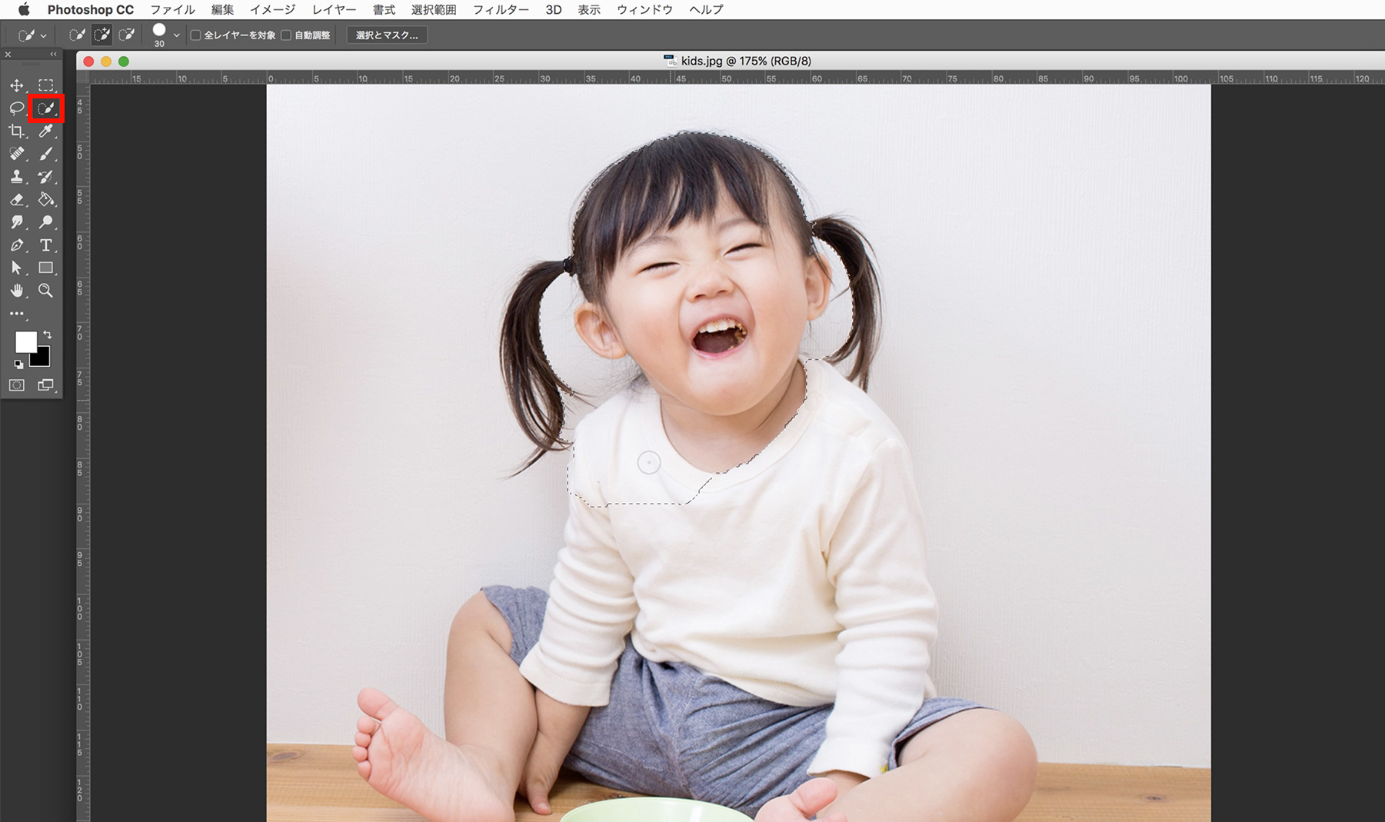Screen dimensions: 1385x822
Task: Select the Quick Selection tool in the toolbox
Action: [46, 108]
